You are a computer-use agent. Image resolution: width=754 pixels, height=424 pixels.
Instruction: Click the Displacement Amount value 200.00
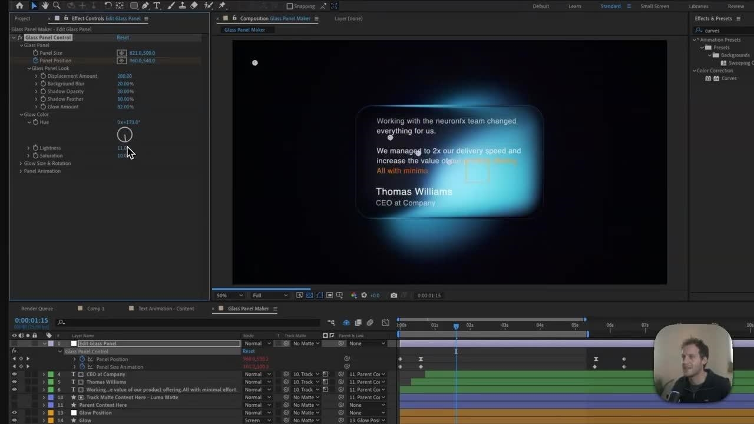point(124,76)
